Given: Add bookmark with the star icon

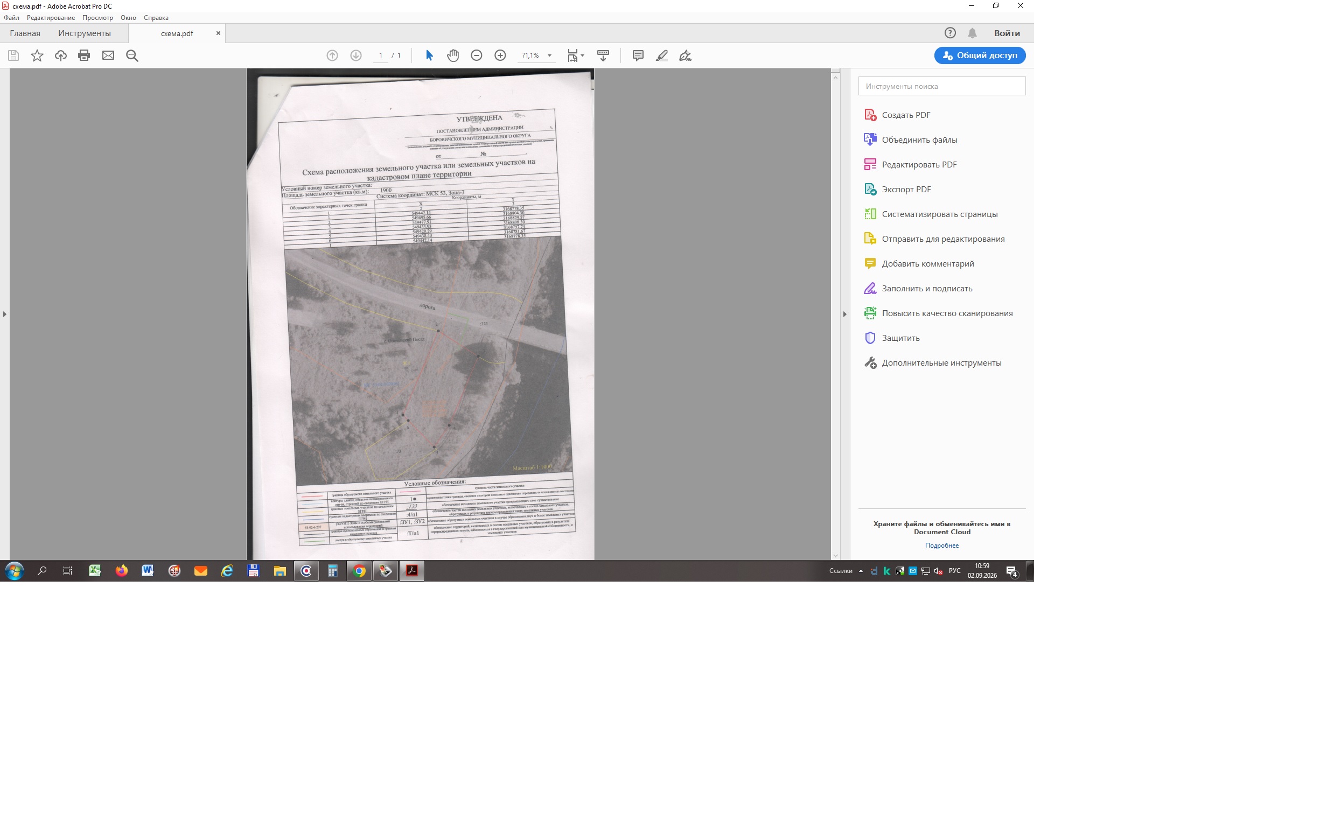Looking at the screenshot, I should [37, 55].
